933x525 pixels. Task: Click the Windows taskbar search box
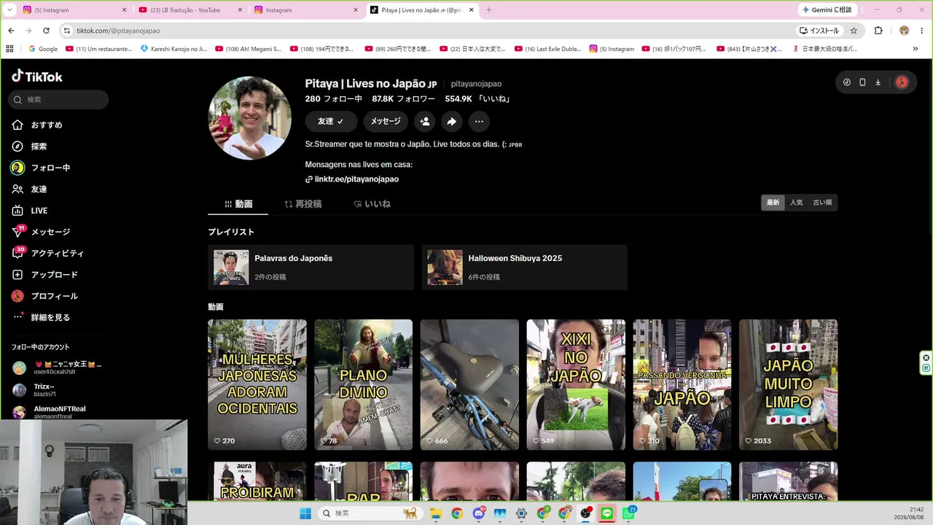tap(370, 513)
